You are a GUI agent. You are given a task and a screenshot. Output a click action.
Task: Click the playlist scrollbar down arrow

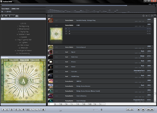(x=155, y=101)
